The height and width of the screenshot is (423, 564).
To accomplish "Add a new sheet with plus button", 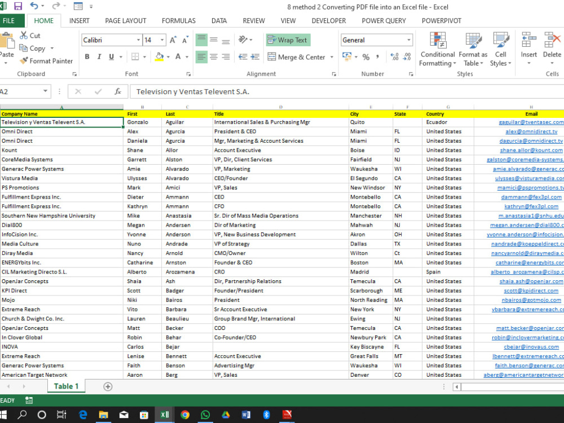I will coord(108,386).
